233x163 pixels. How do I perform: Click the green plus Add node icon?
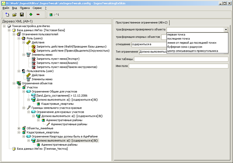pyautogui.click(x=31, y=14)
